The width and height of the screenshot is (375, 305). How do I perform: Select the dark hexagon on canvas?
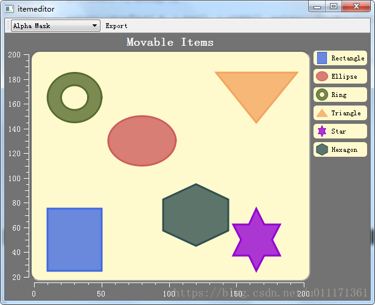tap(196, 215)
